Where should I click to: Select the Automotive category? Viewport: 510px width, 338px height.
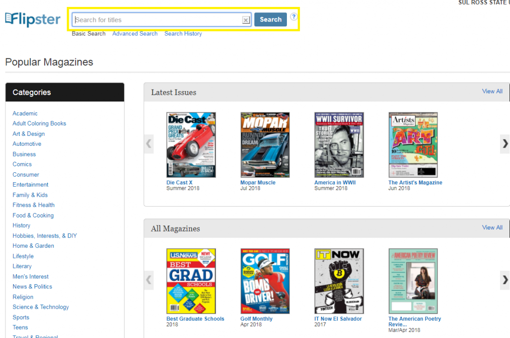click(27, 144)
